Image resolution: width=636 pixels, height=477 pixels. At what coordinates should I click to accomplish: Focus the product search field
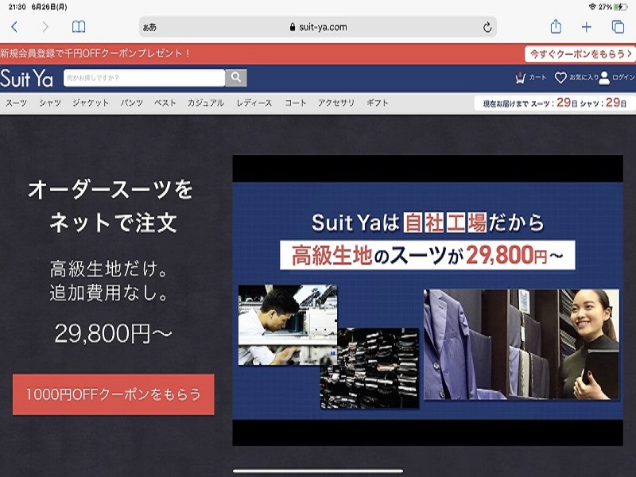tap(144, 78)
